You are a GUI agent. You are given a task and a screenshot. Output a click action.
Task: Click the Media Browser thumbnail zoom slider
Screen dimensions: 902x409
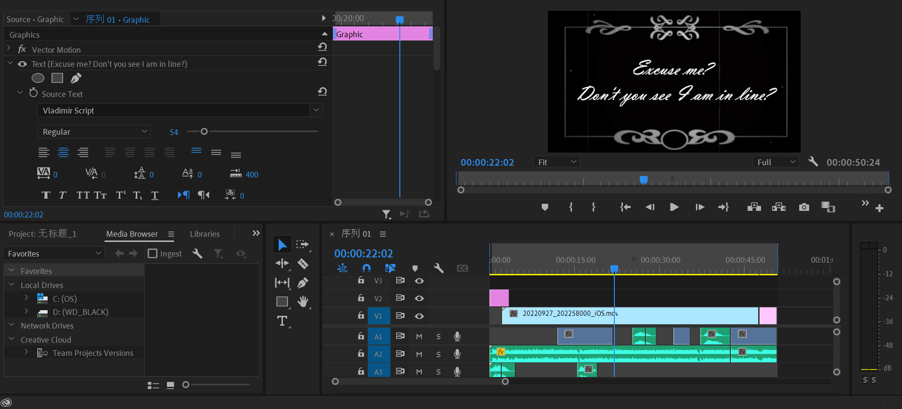tap(186, 385)
